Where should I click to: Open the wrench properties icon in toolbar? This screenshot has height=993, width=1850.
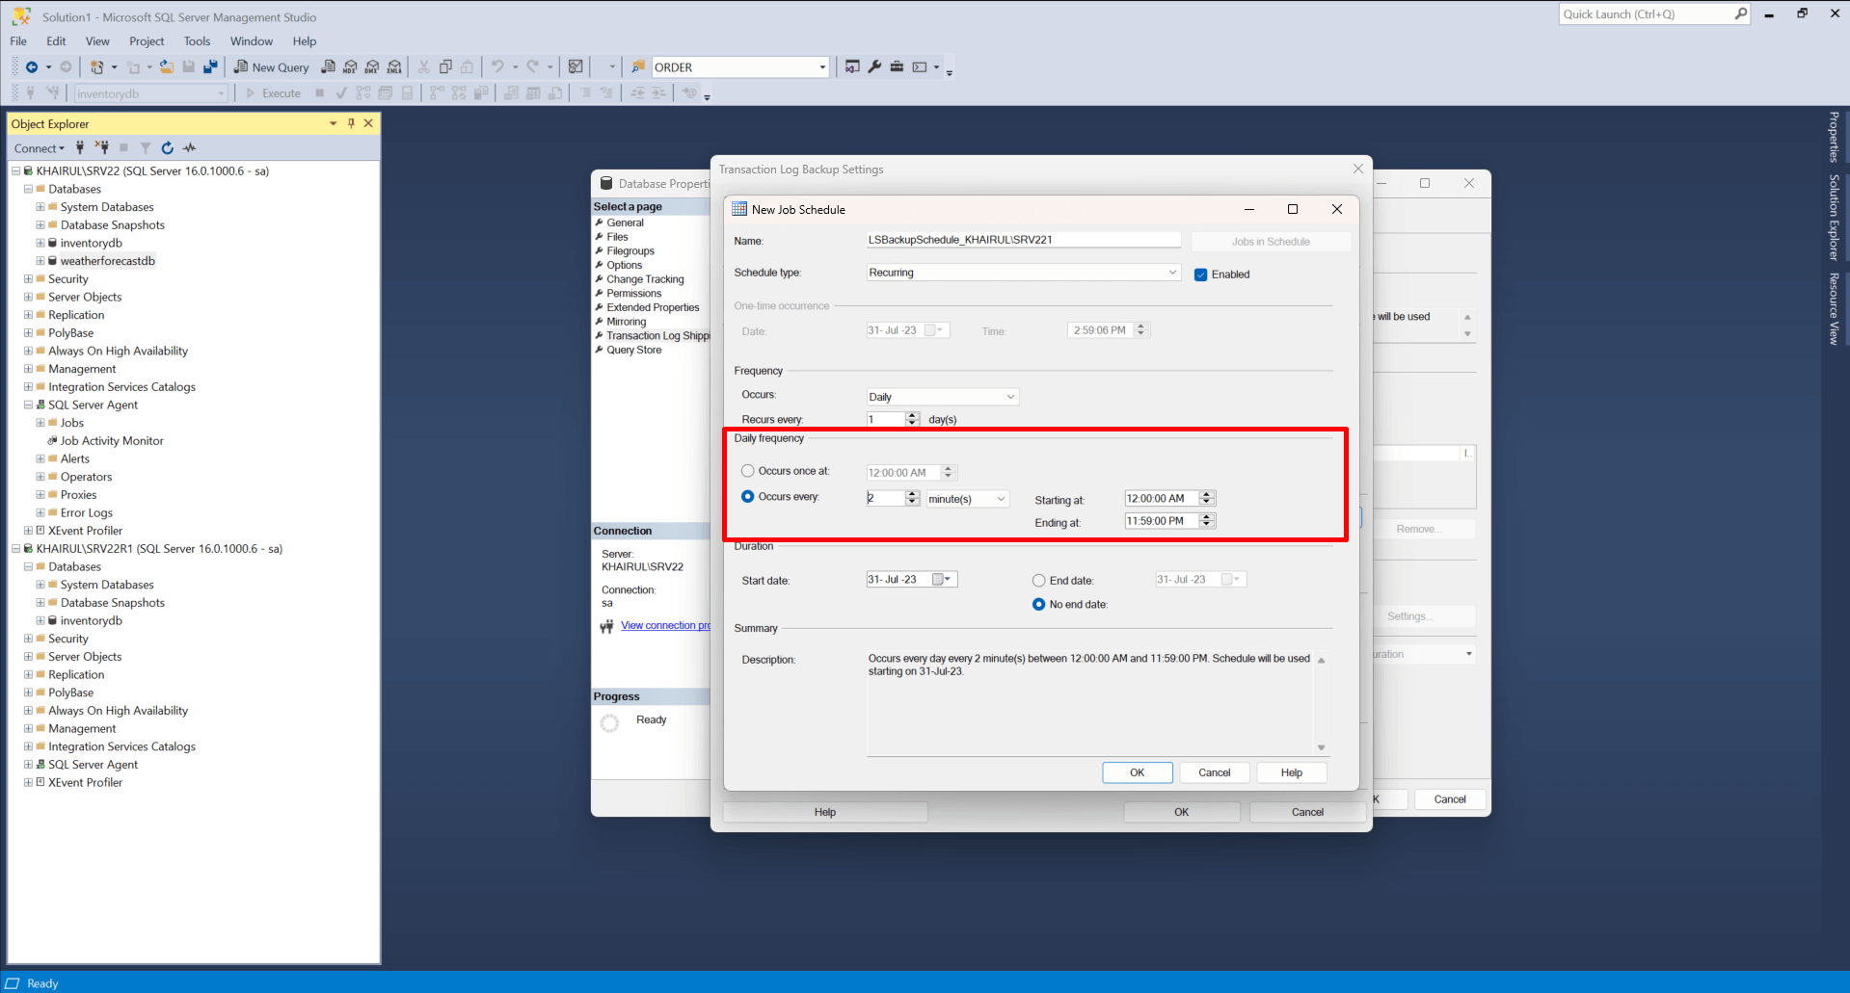(x=874, y=67)
